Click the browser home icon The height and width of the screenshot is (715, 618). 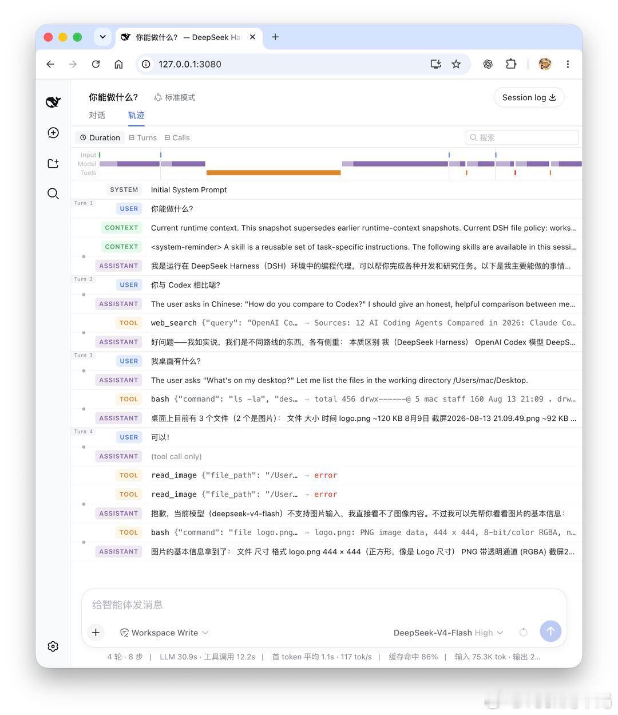tap(118, 64)
